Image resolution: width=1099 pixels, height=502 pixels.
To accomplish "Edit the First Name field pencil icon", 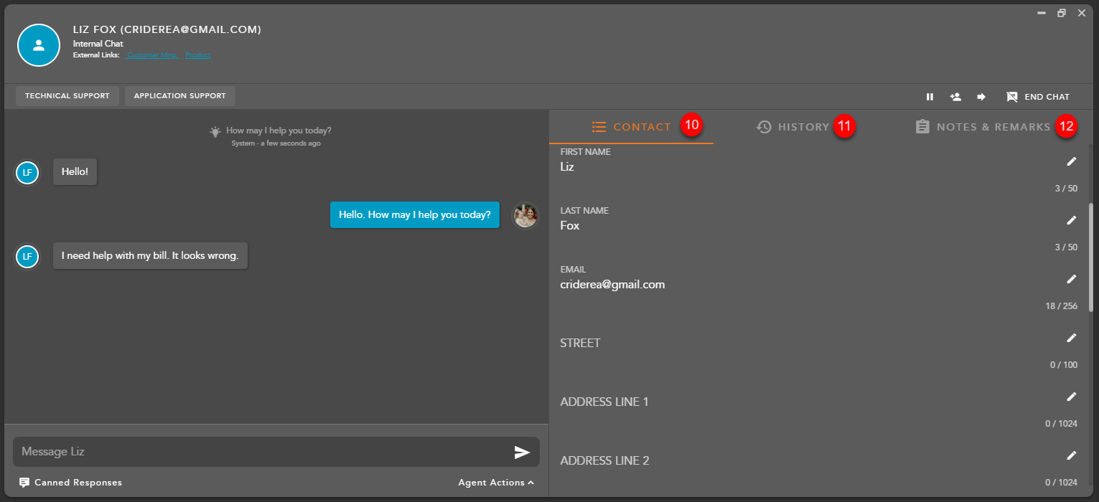I will click(x=1072, y=161).
